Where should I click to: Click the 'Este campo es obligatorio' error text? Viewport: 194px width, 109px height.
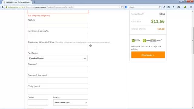tap(39, 16)
